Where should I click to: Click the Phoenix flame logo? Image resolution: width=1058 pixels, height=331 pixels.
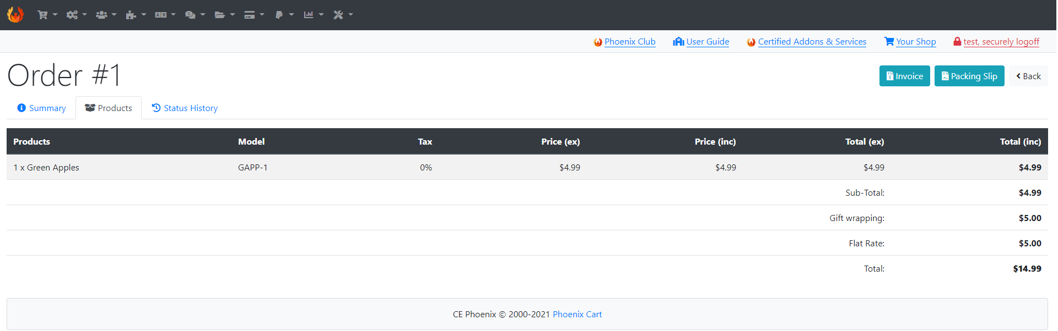15,14
